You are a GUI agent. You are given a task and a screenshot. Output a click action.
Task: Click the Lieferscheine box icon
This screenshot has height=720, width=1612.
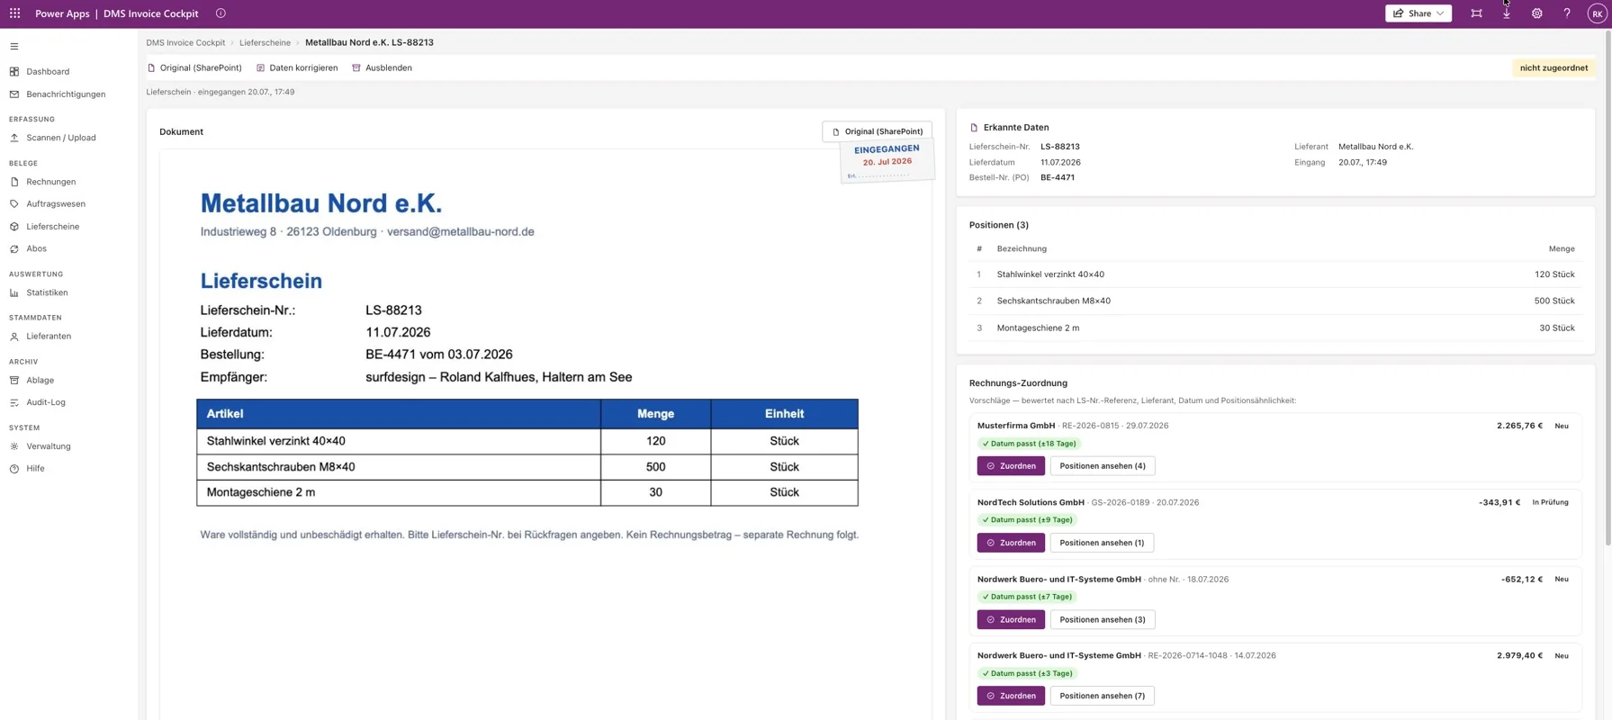[x=14, y=227]
